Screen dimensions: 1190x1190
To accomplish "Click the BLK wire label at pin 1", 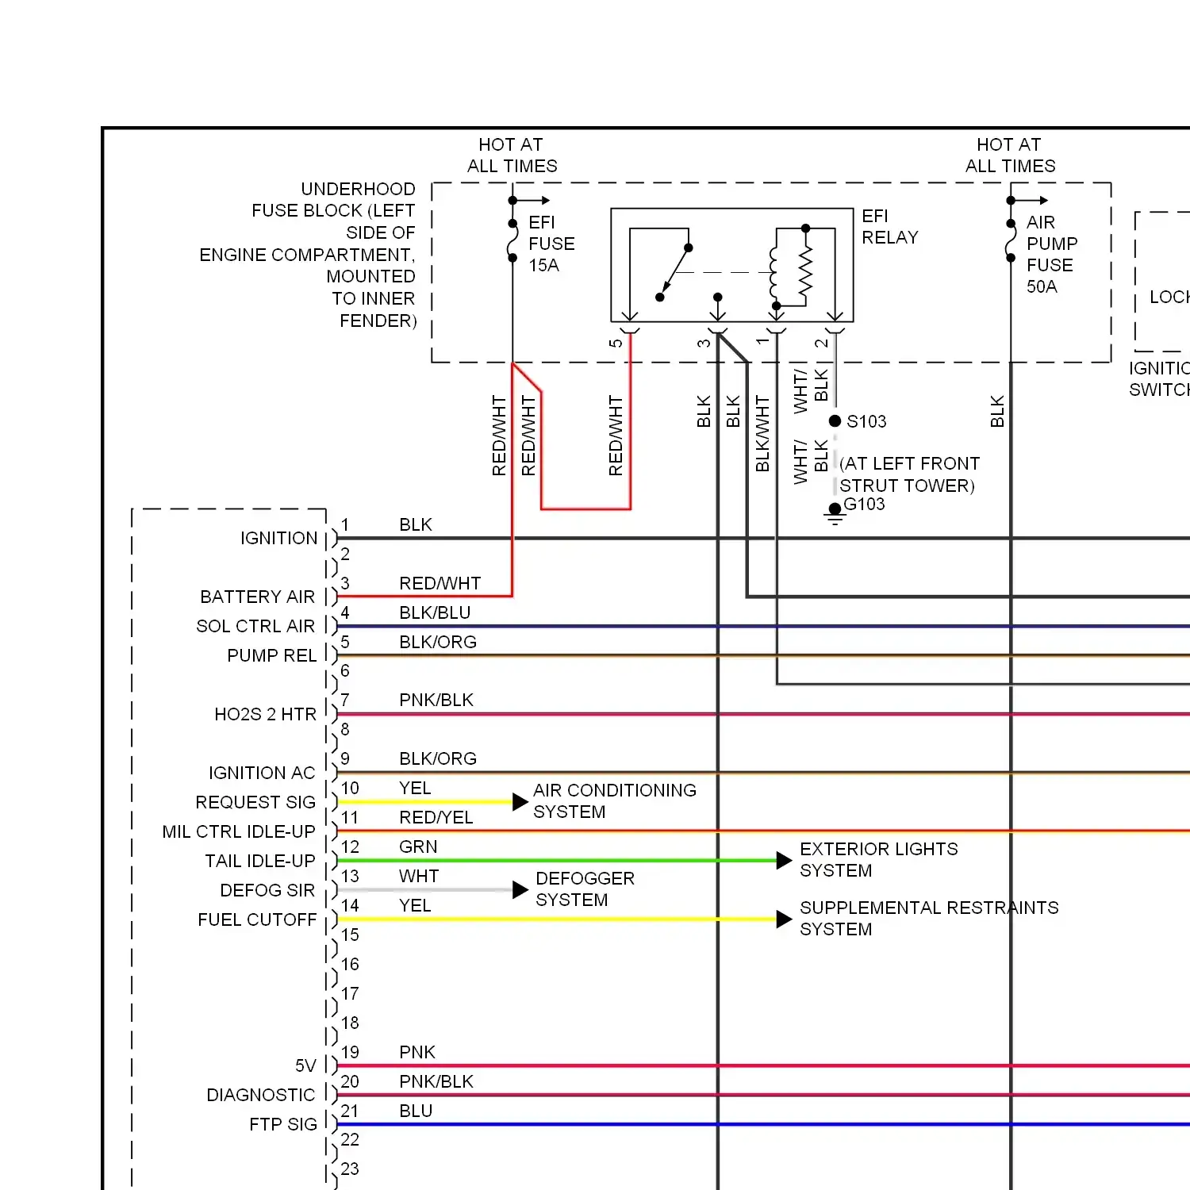I will click(416, 525).
